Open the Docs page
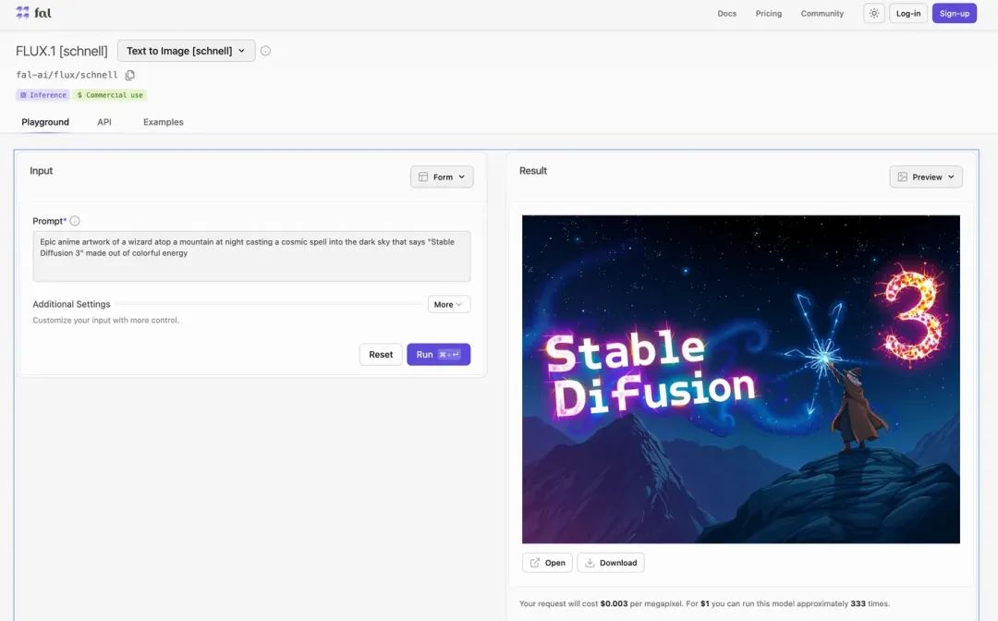The image size is (998, 621). point(727,13)
